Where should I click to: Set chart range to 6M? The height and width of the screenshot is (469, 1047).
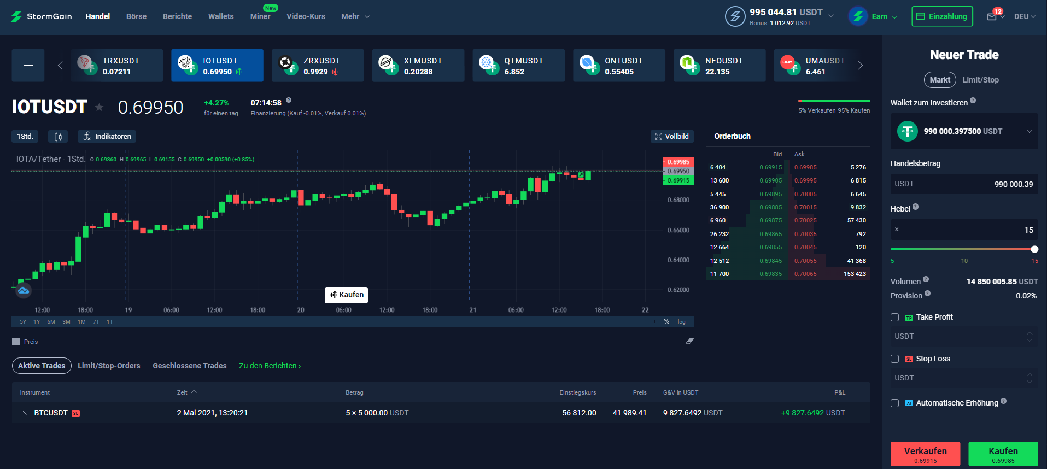coord(51,322)
